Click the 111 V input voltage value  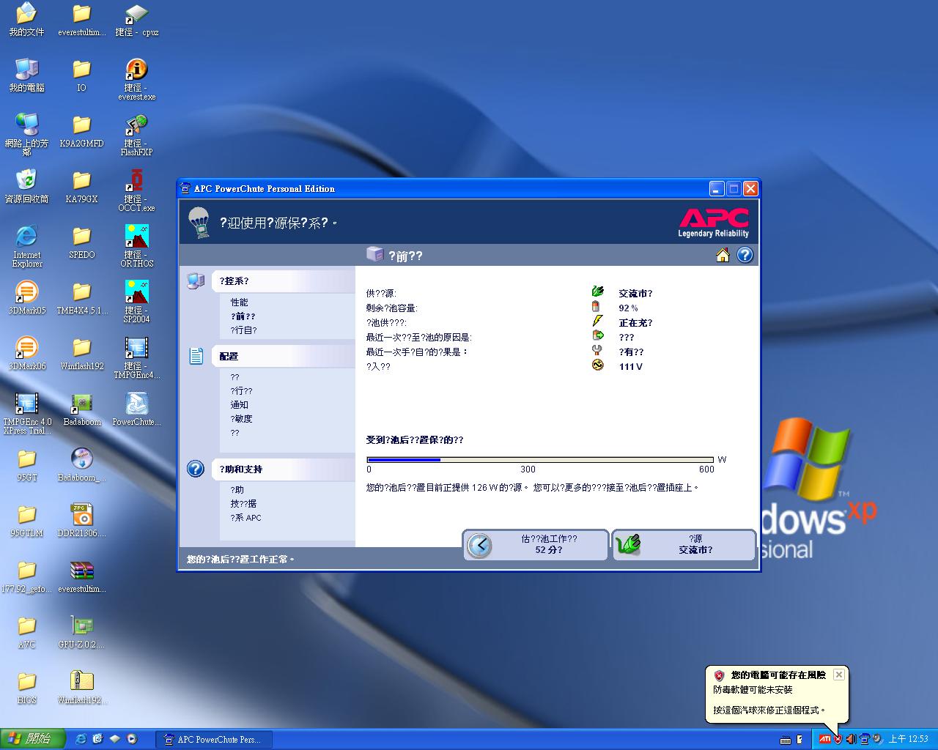pyautogui.click(x=630, y=367)
